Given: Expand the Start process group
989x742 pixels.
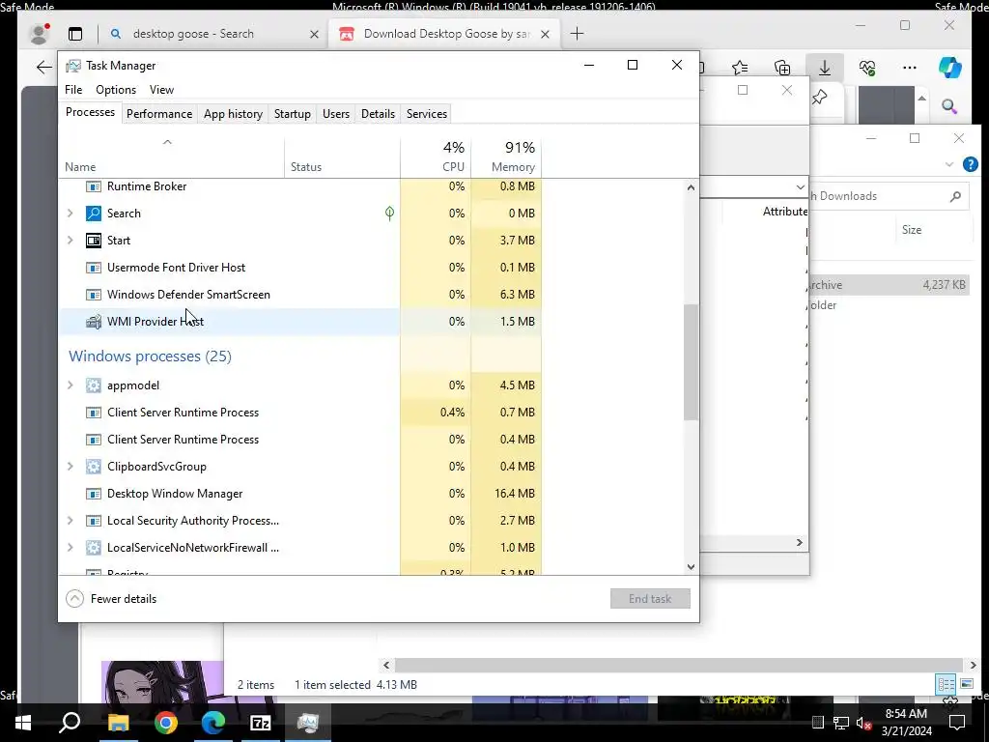Looking at the screenshot, I should click(x=70, y=241).
